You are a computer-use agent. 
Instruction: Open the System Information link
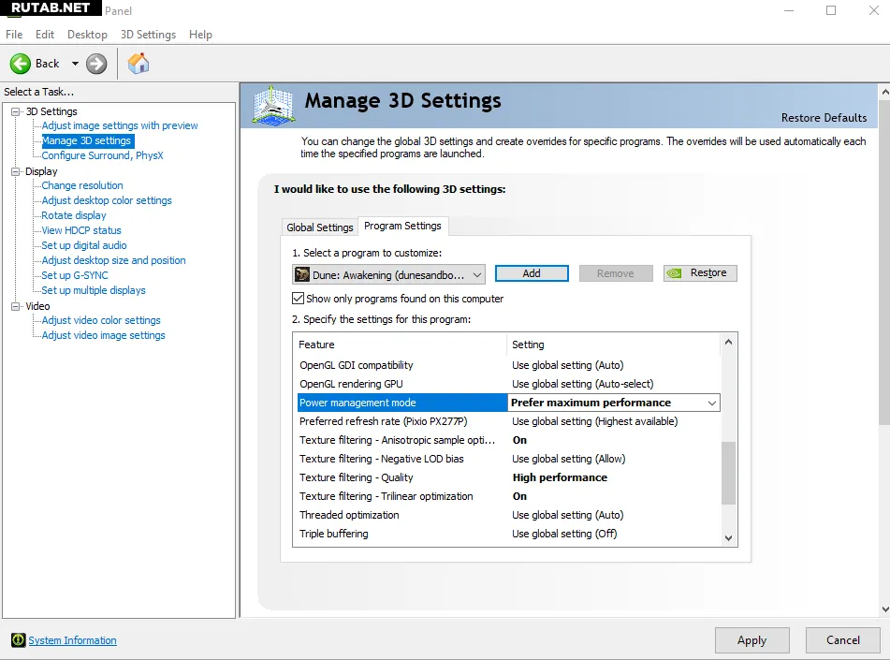pyautogui.click(x=72, y=640)
